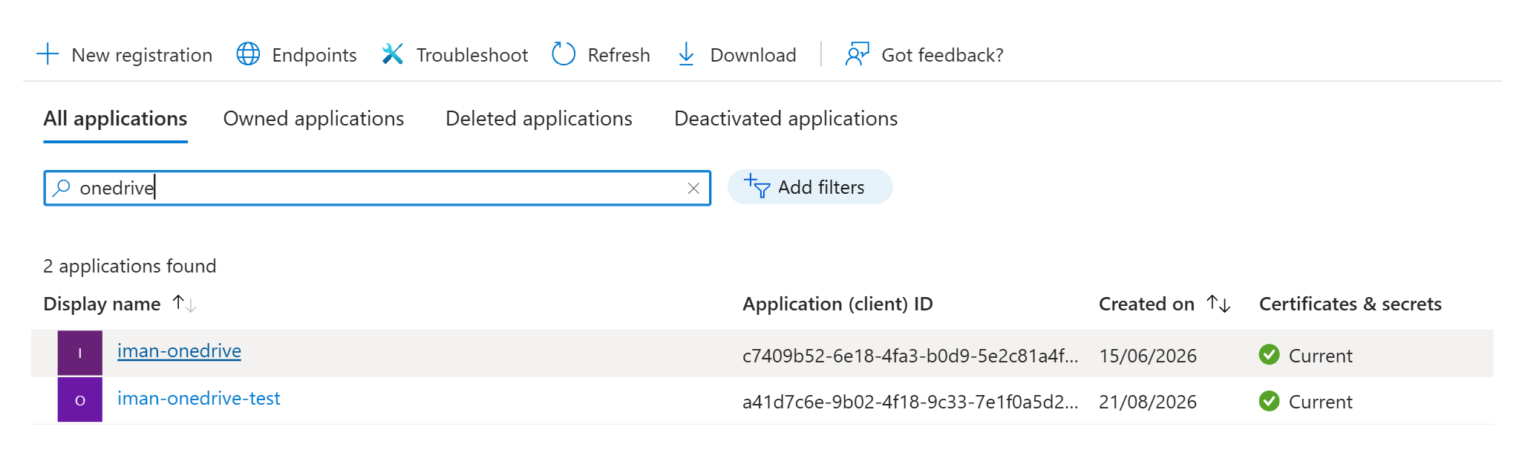Click the Download label
This screenshot has height=450, width=1525.
pos(753,55)
